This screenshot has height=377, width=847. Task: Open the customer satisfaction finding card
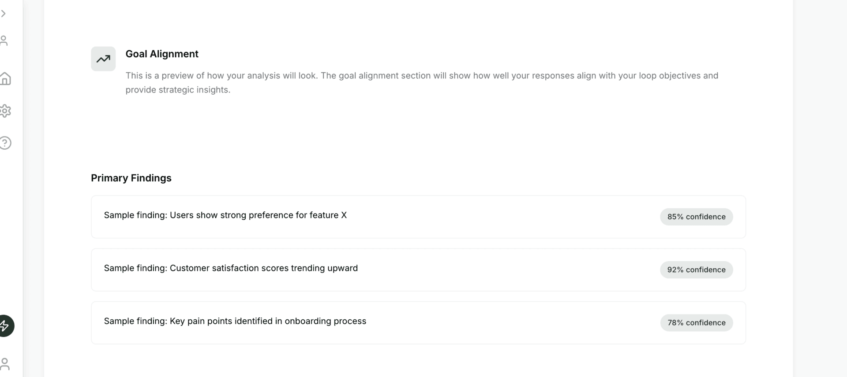click(x=418, y=270)
